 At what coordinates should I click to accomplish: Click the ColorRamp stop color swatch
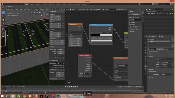[101, 41]
